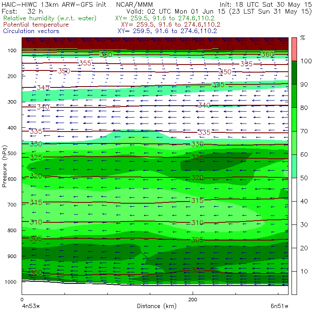Click the 'Fcst: 32 h' forecast text
The height and width of the screenshot is (314, 314).
pos(22,11)
